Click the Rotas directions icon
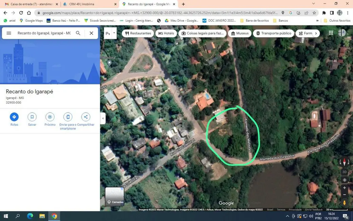 pyautogui.click(x=14, y=117)
